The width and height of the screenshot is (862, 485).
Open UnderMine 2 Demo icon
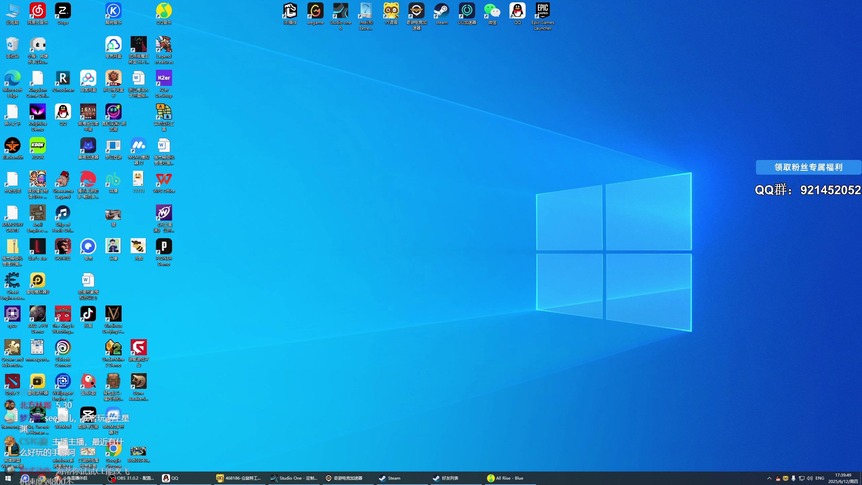113,353
